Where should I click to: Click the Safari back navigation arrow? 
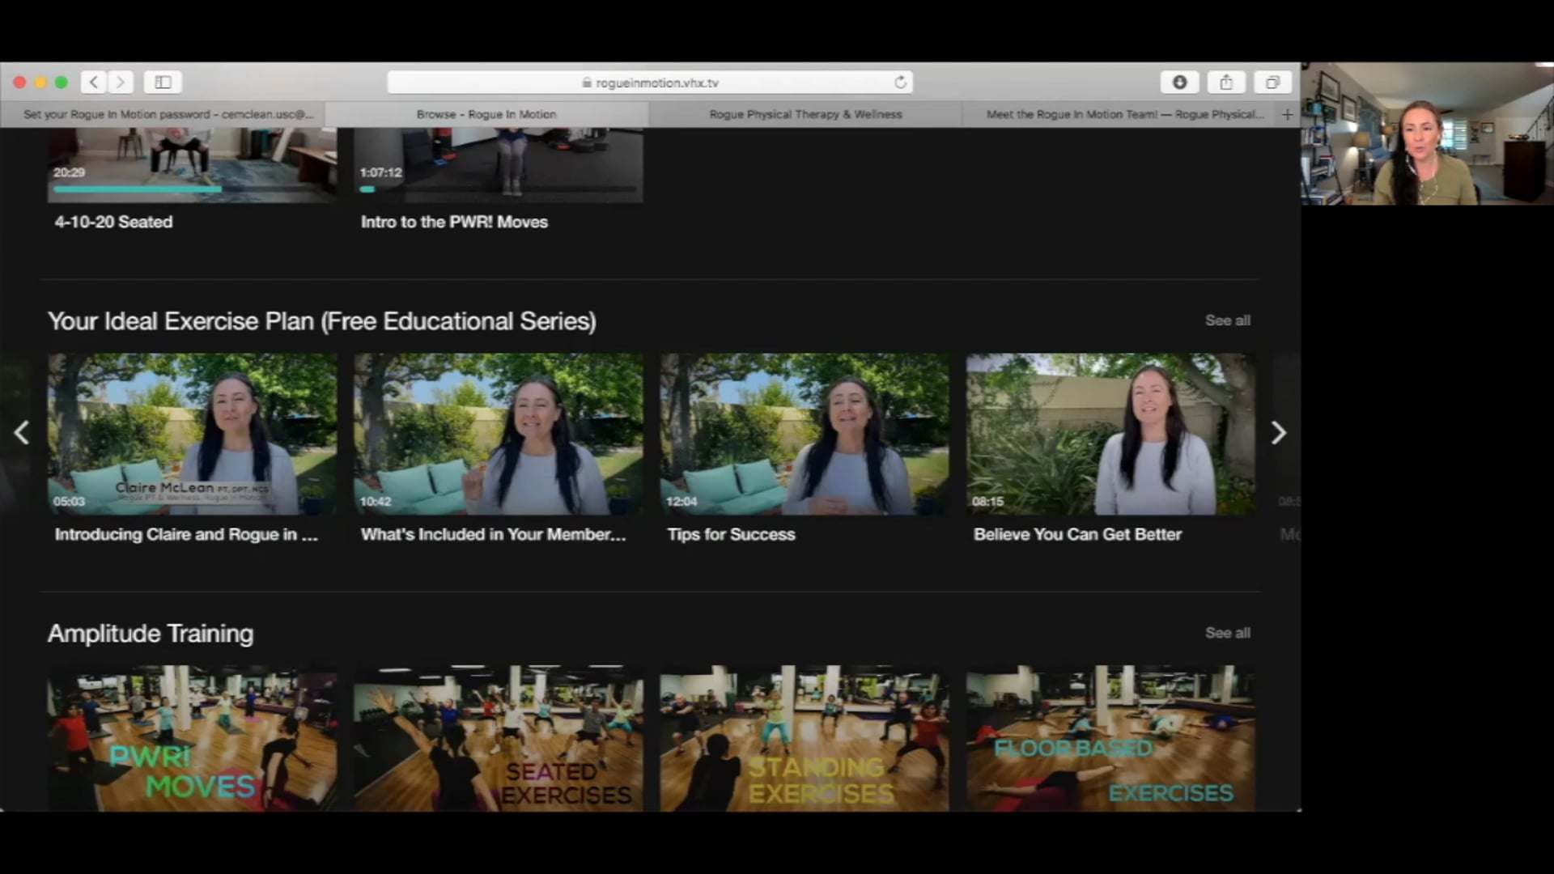(x=94, y=82)
